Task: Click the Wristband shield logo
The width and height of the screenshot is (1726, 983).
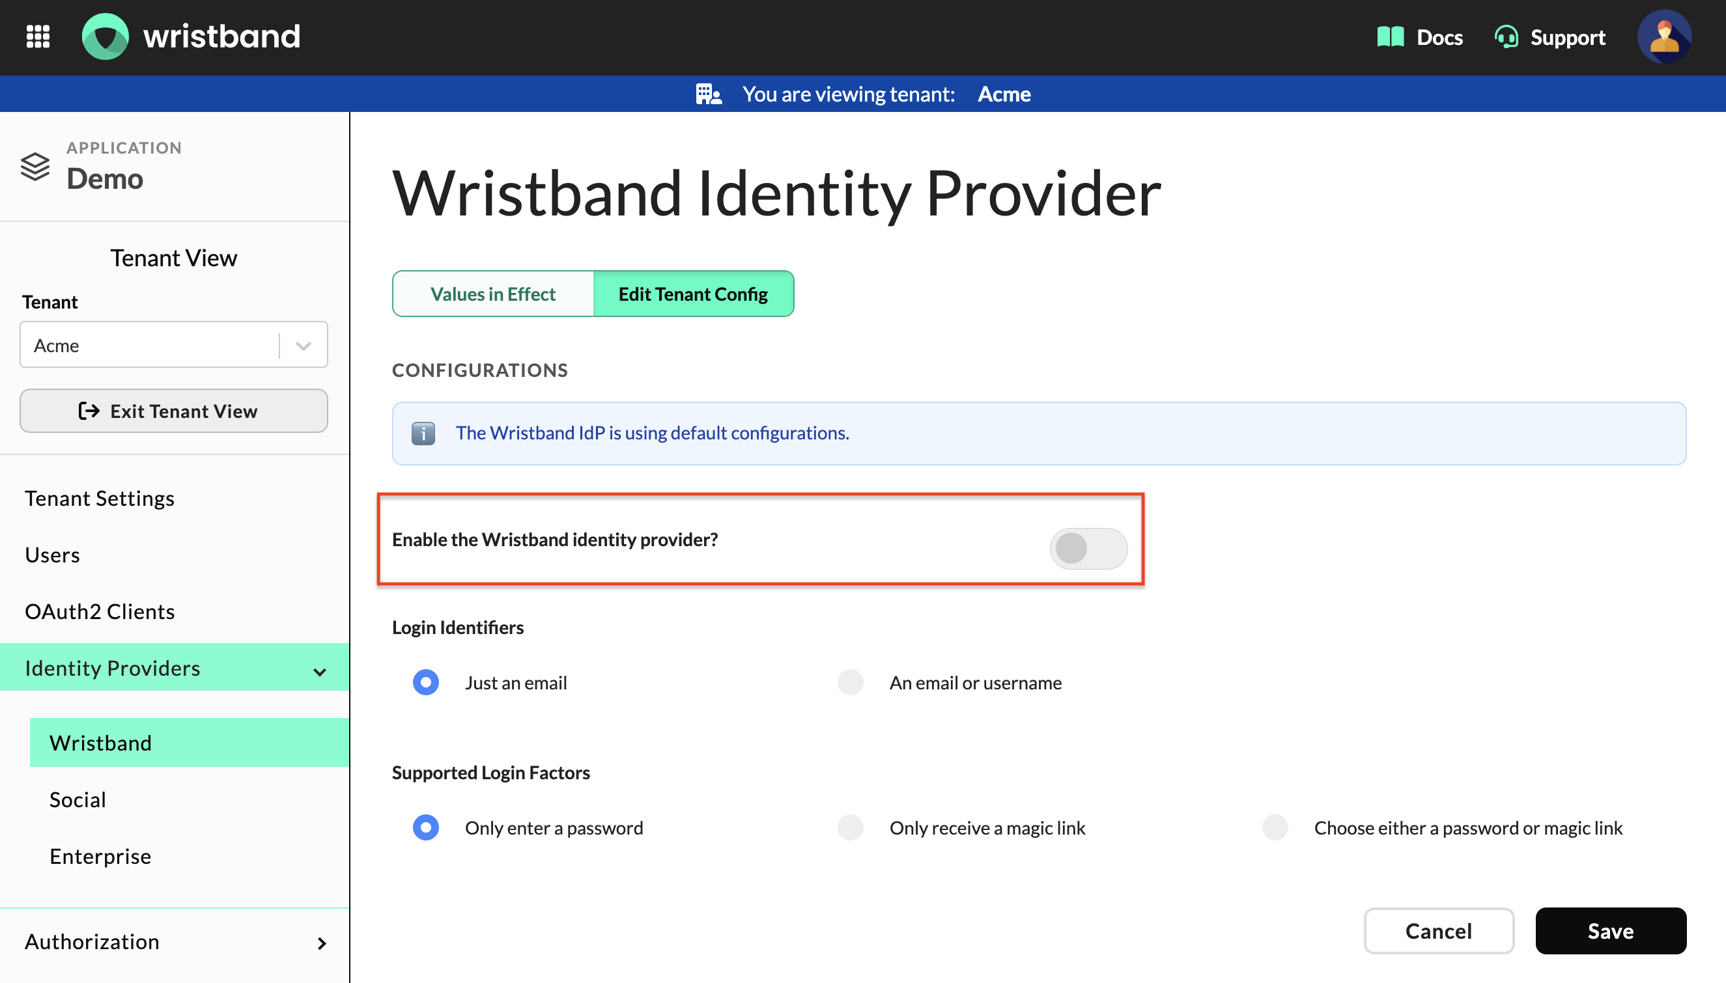Action: tap(106, 36)
